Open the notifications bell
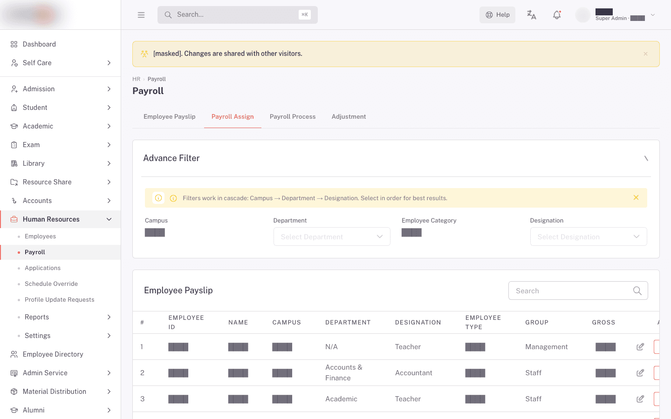 click(557, 15)
